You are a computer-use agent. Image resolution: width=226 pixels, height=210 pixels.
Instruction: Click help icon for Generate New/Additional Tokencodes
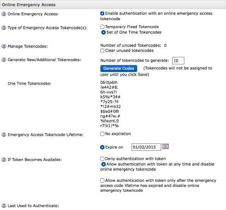(x=4, y=60)
